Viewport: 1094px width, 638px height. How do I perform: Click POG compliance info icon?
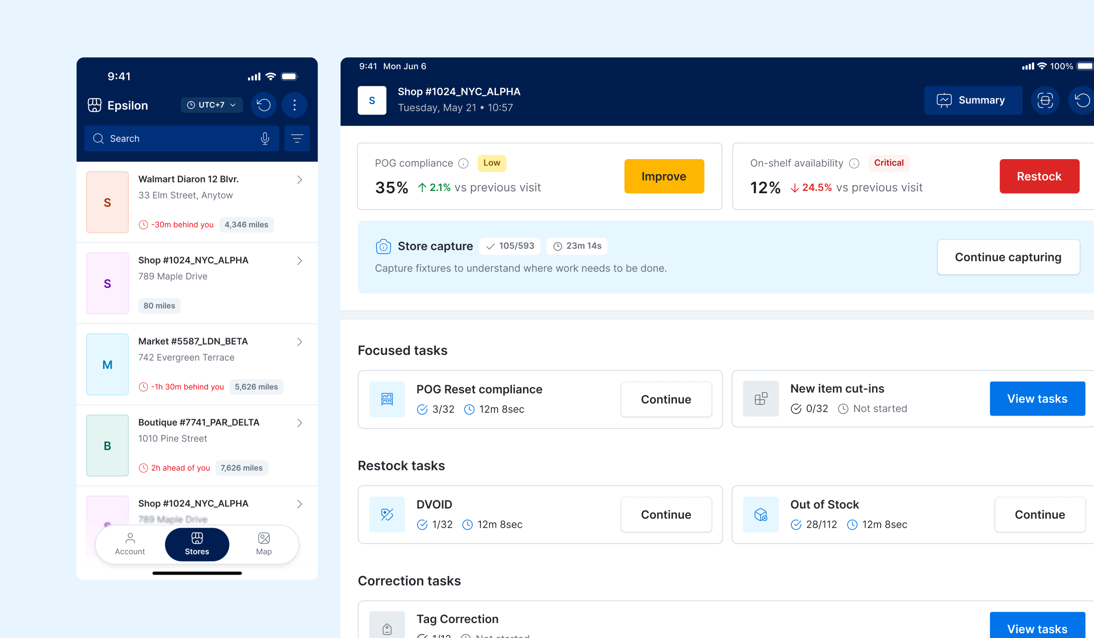pos(464,163)
